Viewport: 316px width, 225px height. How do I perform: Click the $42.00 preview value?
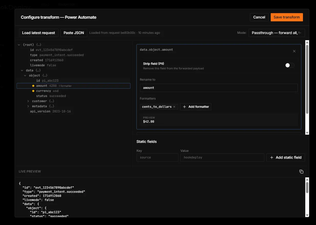[149, 122]
